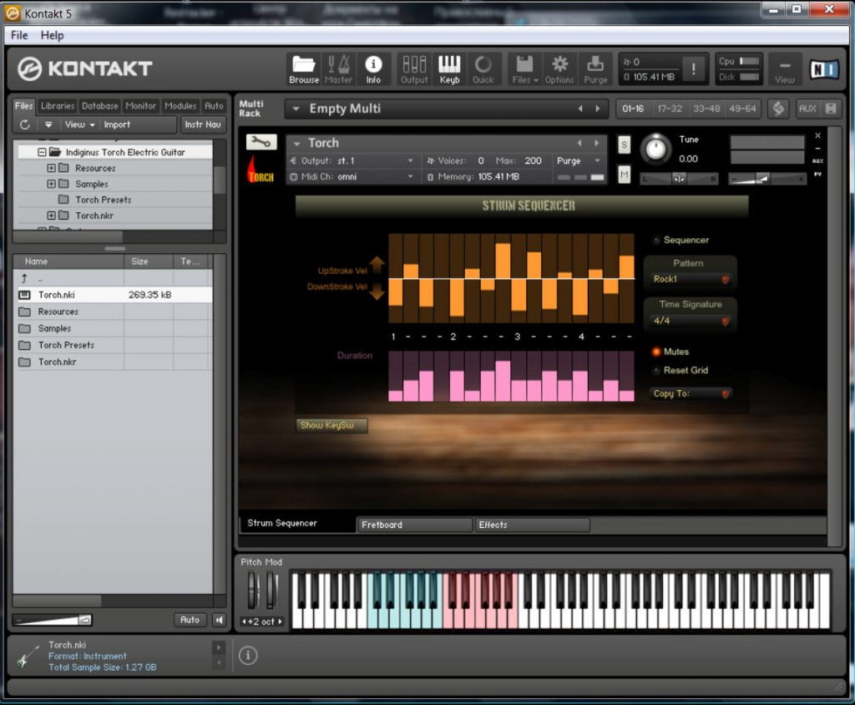
Task: Open instrument edit mode wrench icon
Action: [x=261, y=142]
